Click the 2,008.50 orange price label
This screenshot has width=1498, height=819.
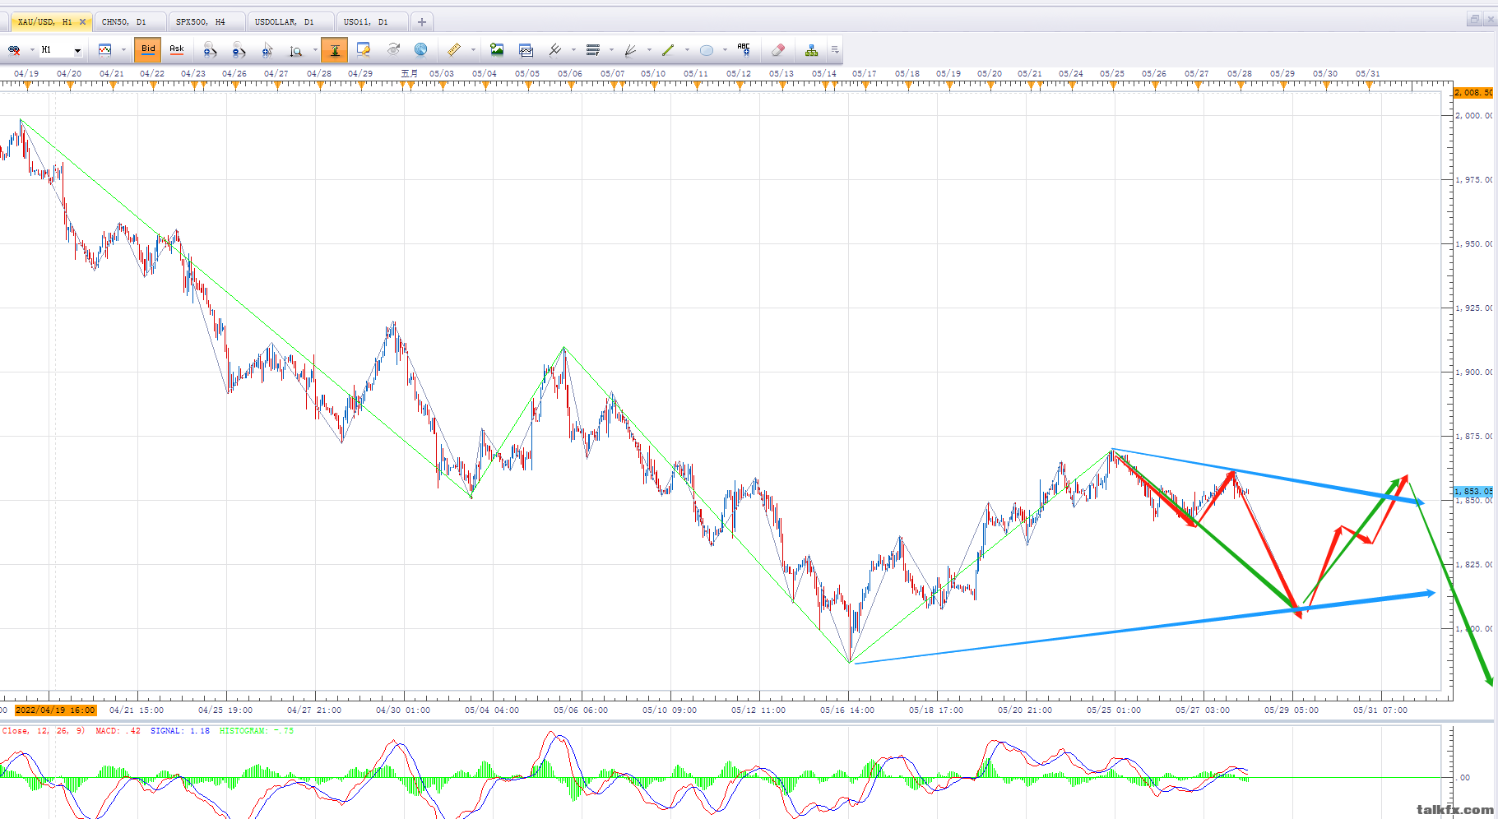[x=1473, y=92]
